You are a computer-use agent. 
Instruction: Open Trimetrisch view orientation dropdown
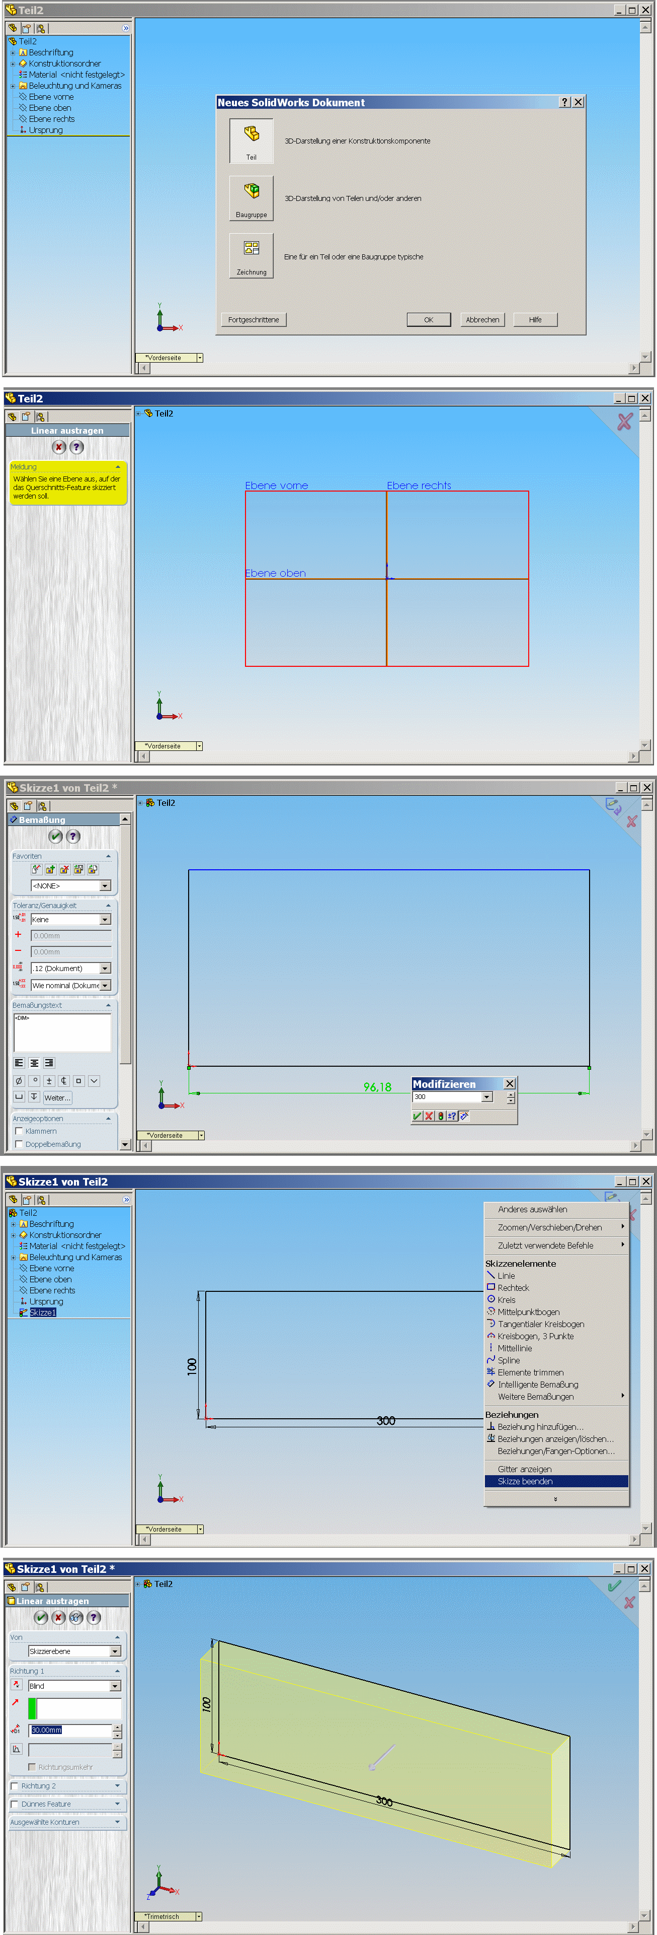199,1916
